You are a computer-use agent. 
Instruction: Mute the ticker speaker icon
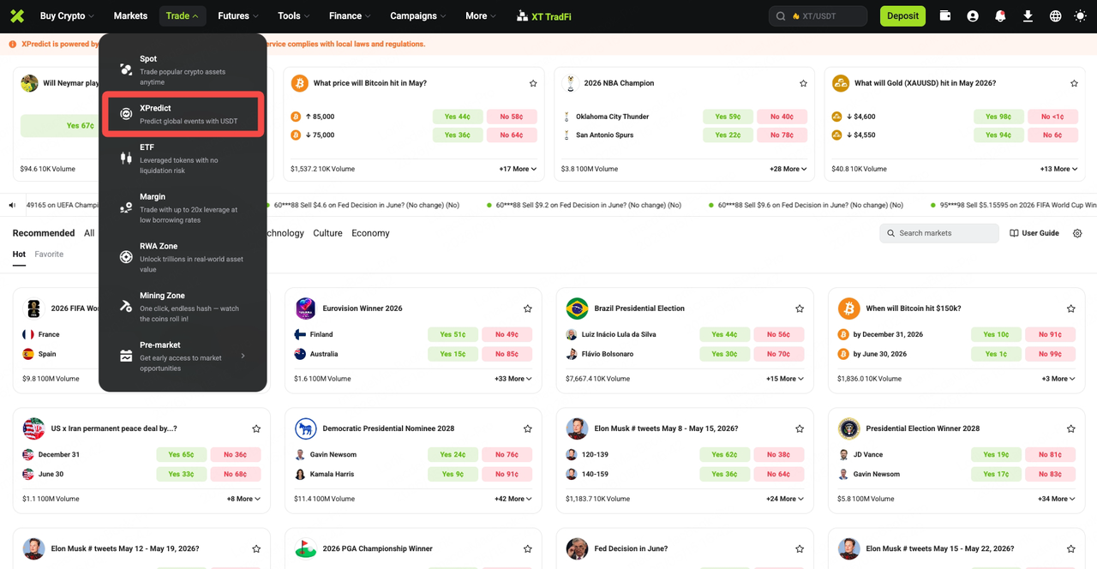coord(13,206)
